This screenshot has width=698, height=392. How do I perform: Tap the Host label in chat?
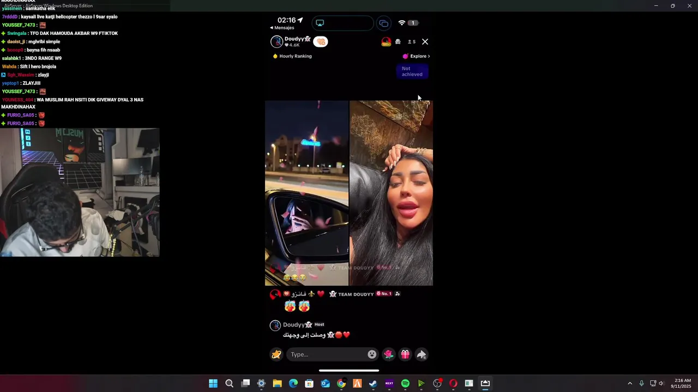(319, 324)
